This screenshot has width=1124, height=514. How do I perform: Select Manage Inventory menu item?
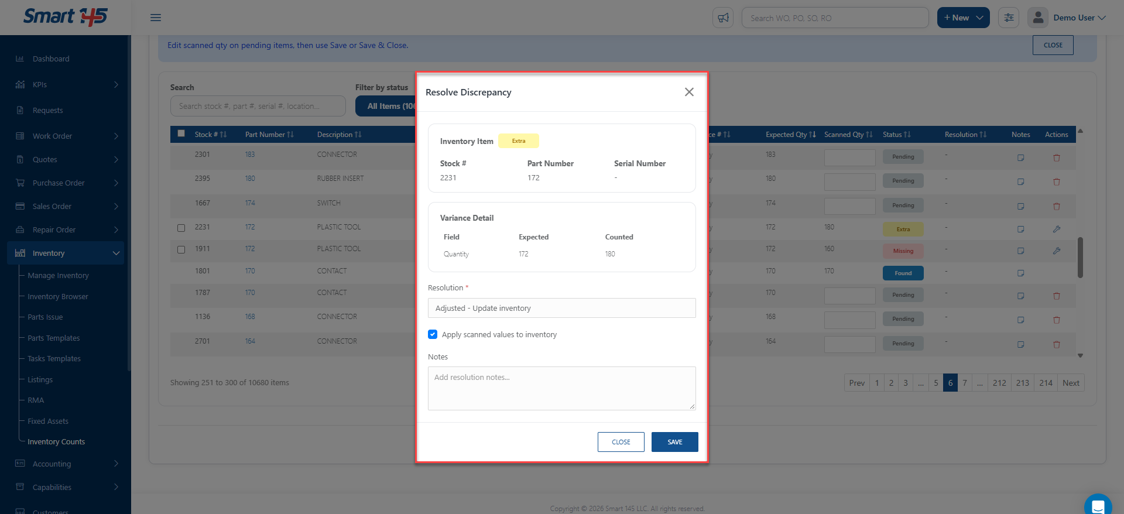click(x=58, y=275)
